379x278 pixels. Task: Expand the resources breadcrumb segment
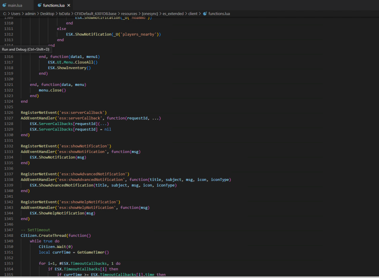click(129, 14)
